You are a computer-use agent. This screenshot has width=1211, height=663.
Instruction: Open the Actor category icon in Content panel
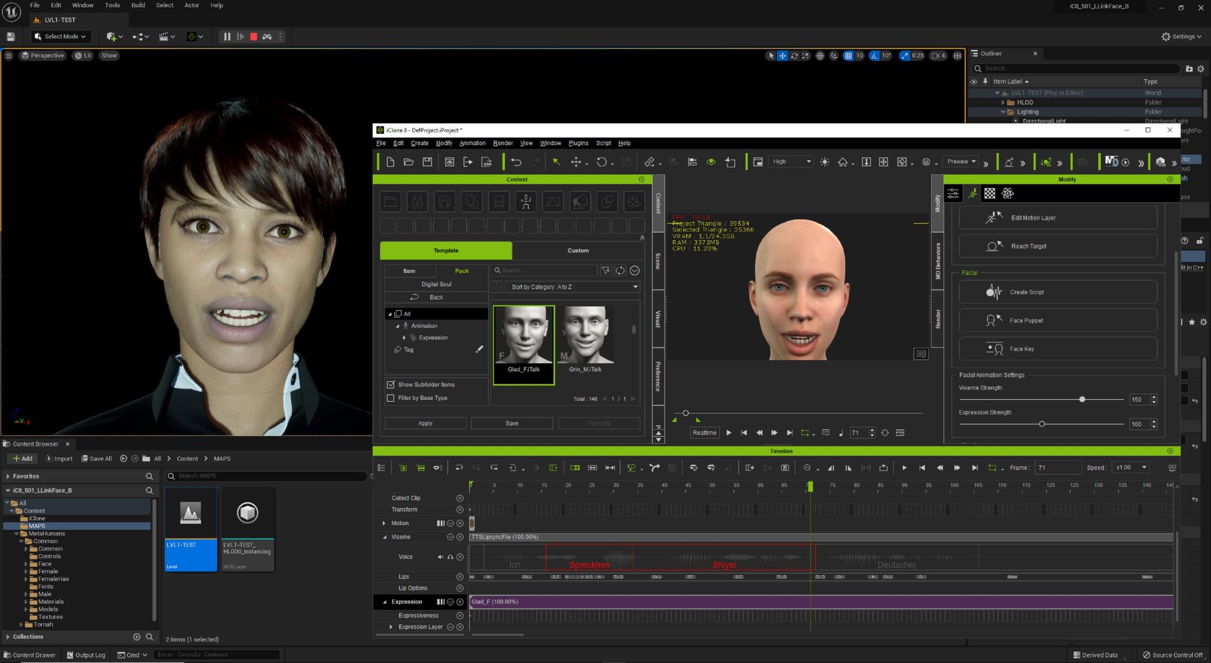point(417,201)
